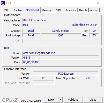Screen dimensions: 104x103
Task: Click the Southbridge Rev. value B3
Action: [94, 35]
